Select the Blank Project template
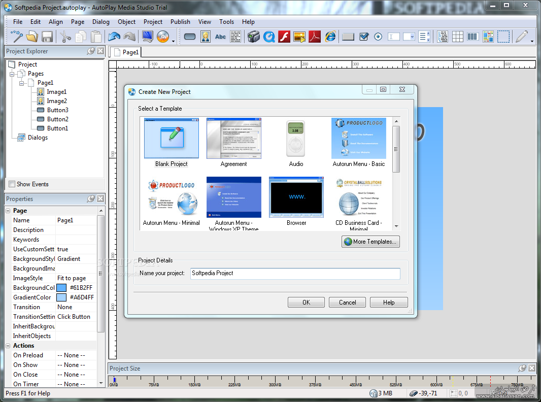This screenshot has width=541, height=402. [x=171, y=143]
